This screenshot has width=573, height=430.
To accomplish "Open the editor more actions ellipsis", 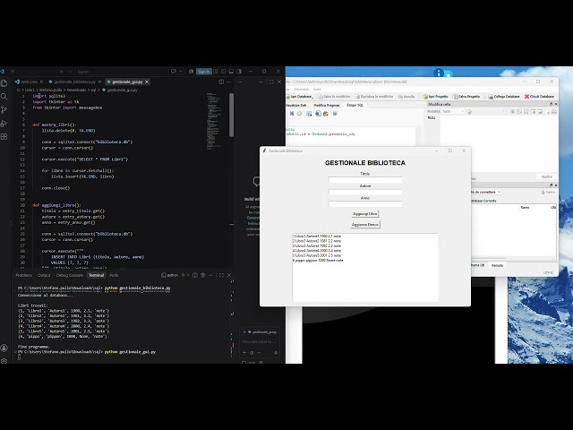I will point(229,82).
